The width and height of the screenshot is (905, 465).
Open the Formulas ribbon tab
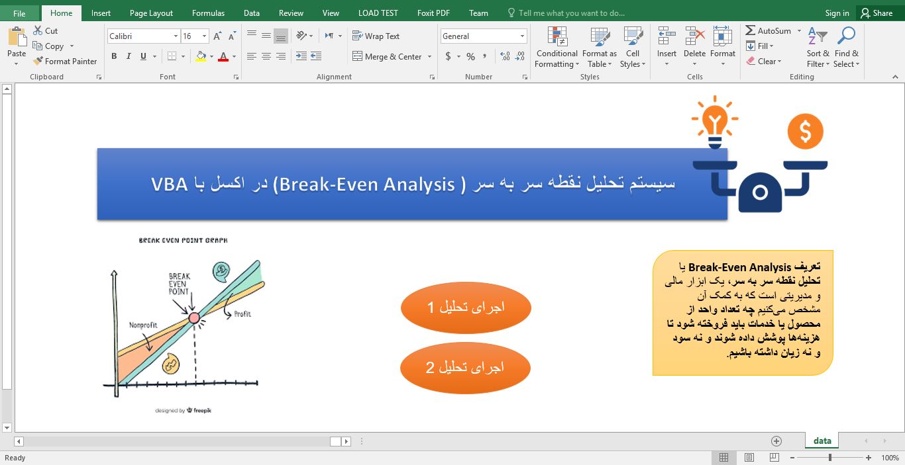[208, 13]
